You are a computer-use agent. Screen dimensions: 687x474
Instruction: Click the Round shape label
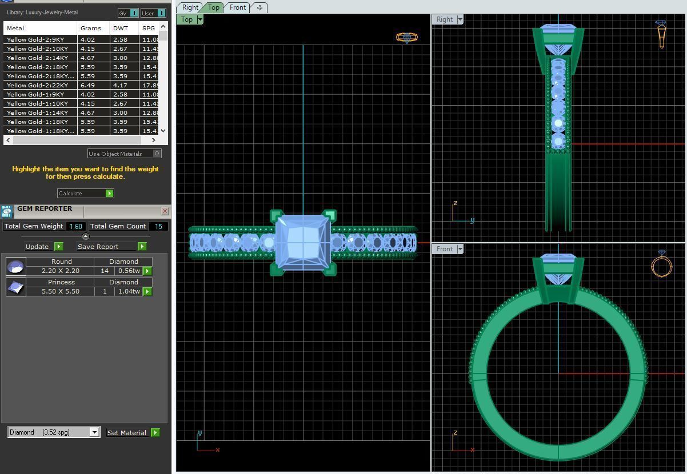[x=61, y=262]
